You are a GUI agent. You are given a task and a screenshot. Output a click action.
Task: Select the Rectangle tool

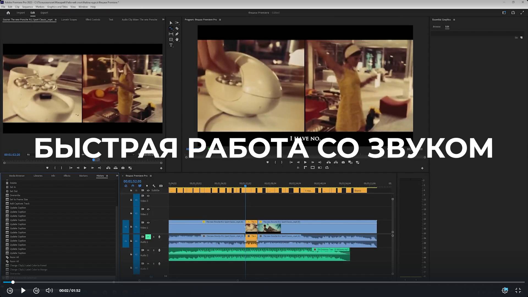click(171, 40)
